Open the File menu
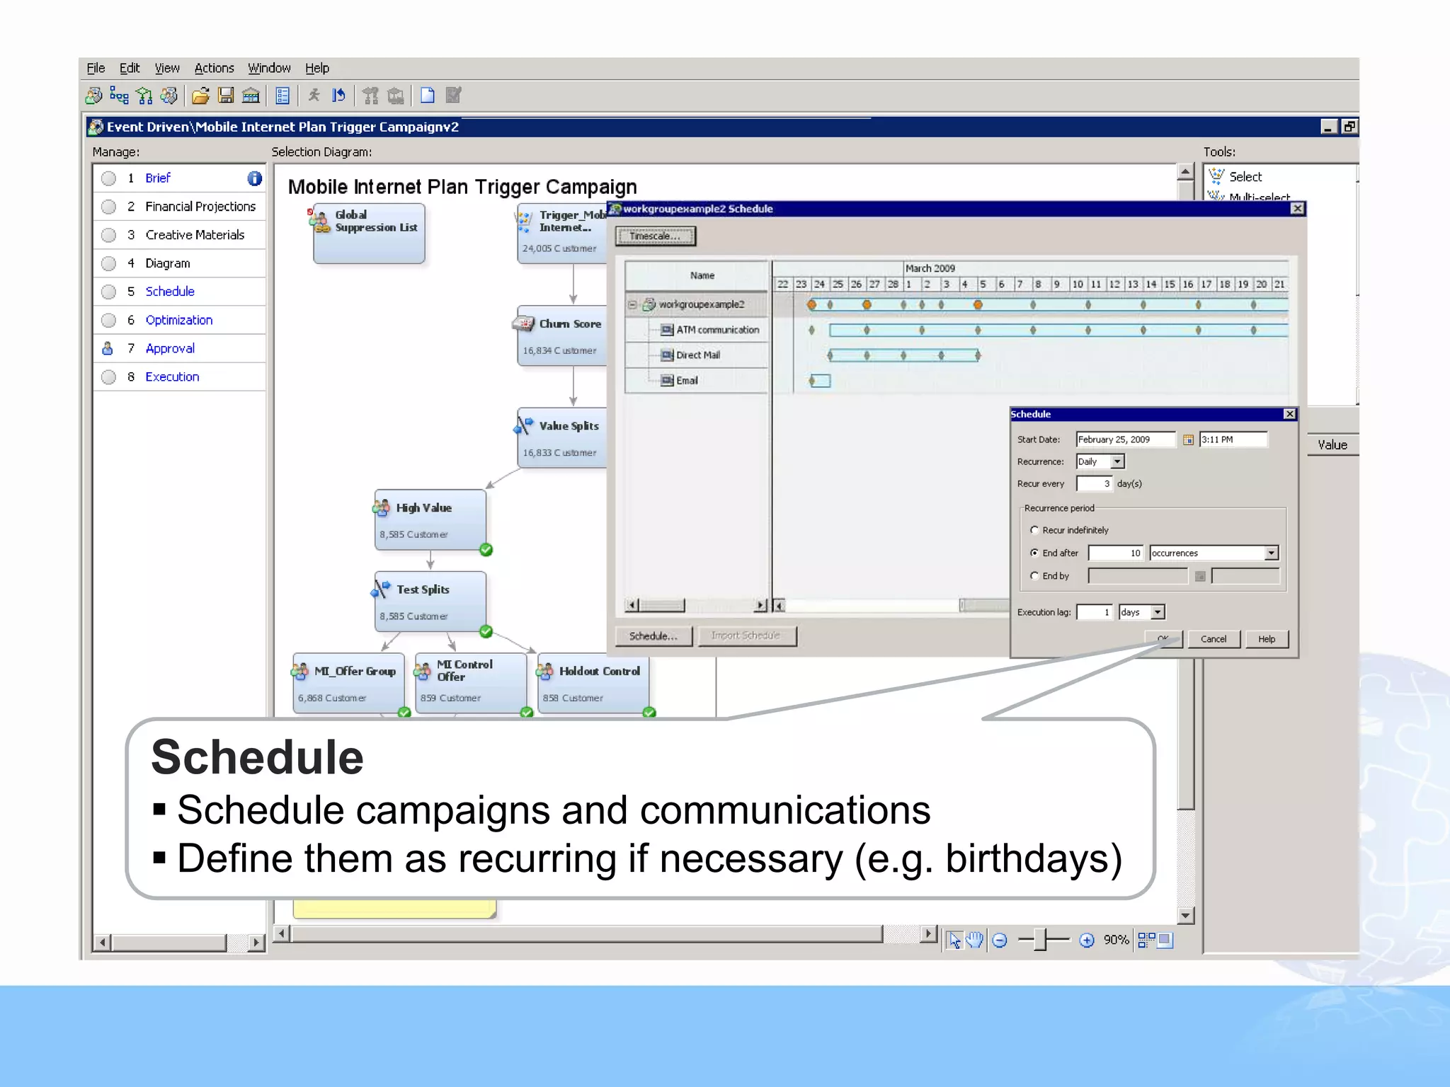Screen dimensions: 1450x1087 coord(96,68)
